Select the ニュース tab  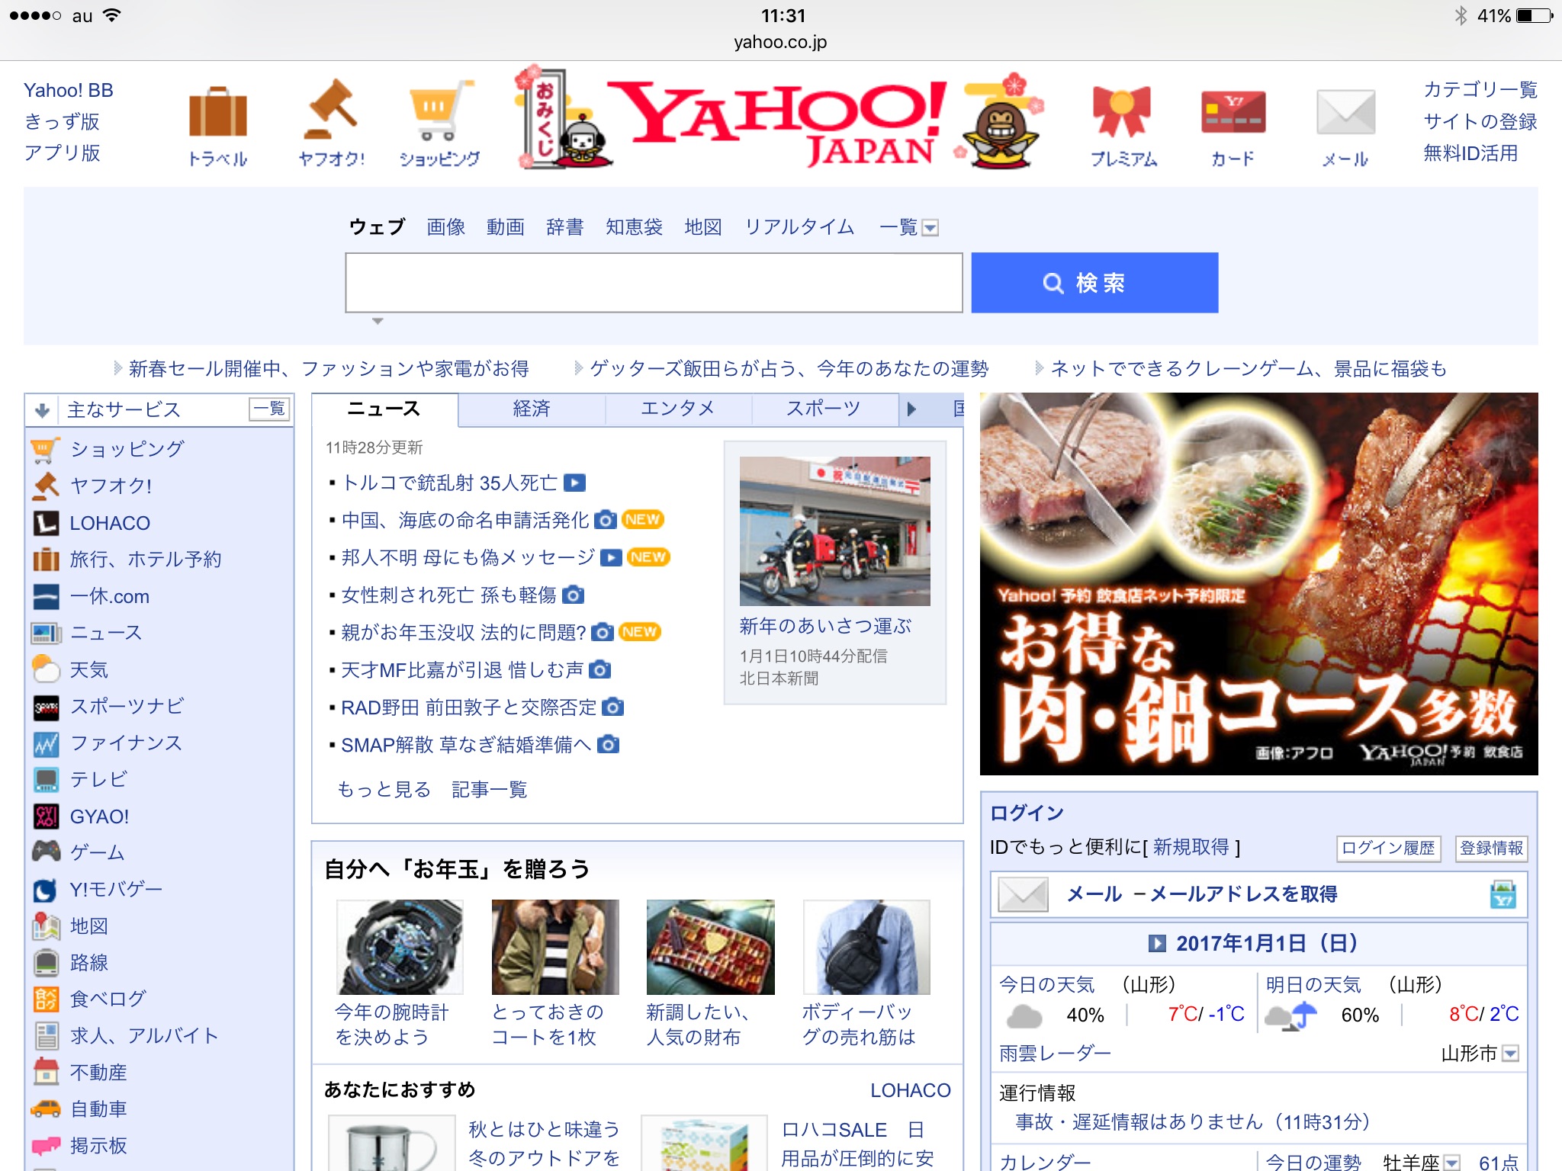click(384, 409)
